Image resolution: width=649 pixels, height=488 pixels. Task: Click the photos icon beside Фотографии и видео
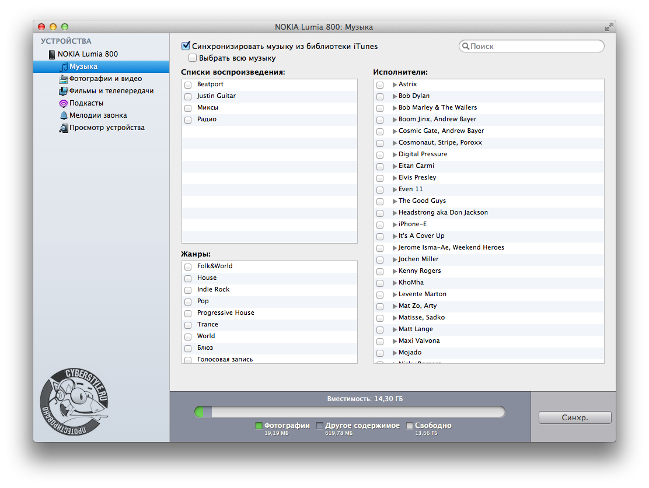pyautogui.click(x=64, y=79)
